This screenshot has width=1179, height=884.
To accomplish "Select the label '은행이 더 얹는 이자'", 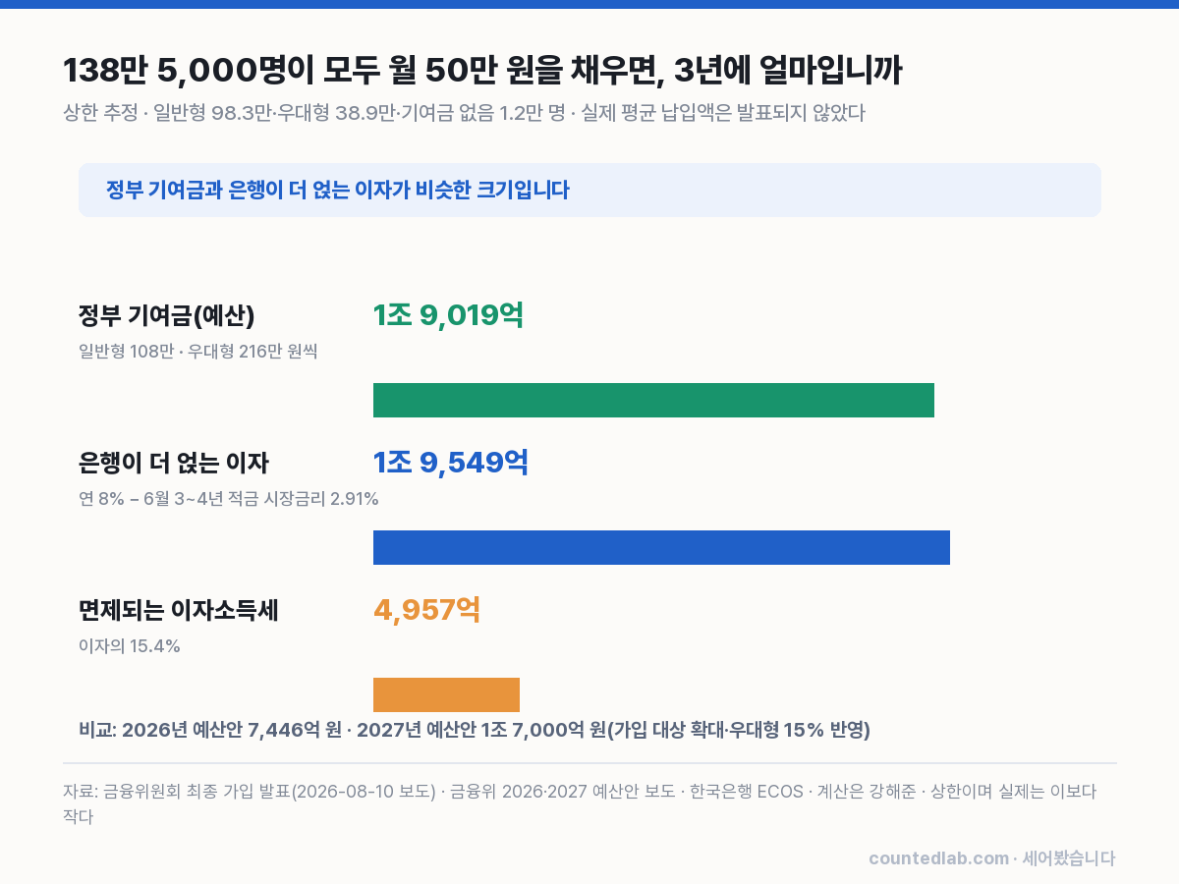I will click(x=174, y=463).
